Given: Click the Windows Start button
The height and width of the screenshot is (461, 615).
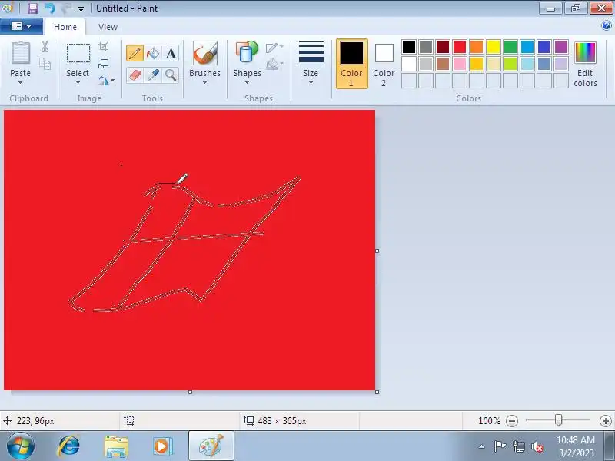Looking at the screenshot, I should click(21, 446).
